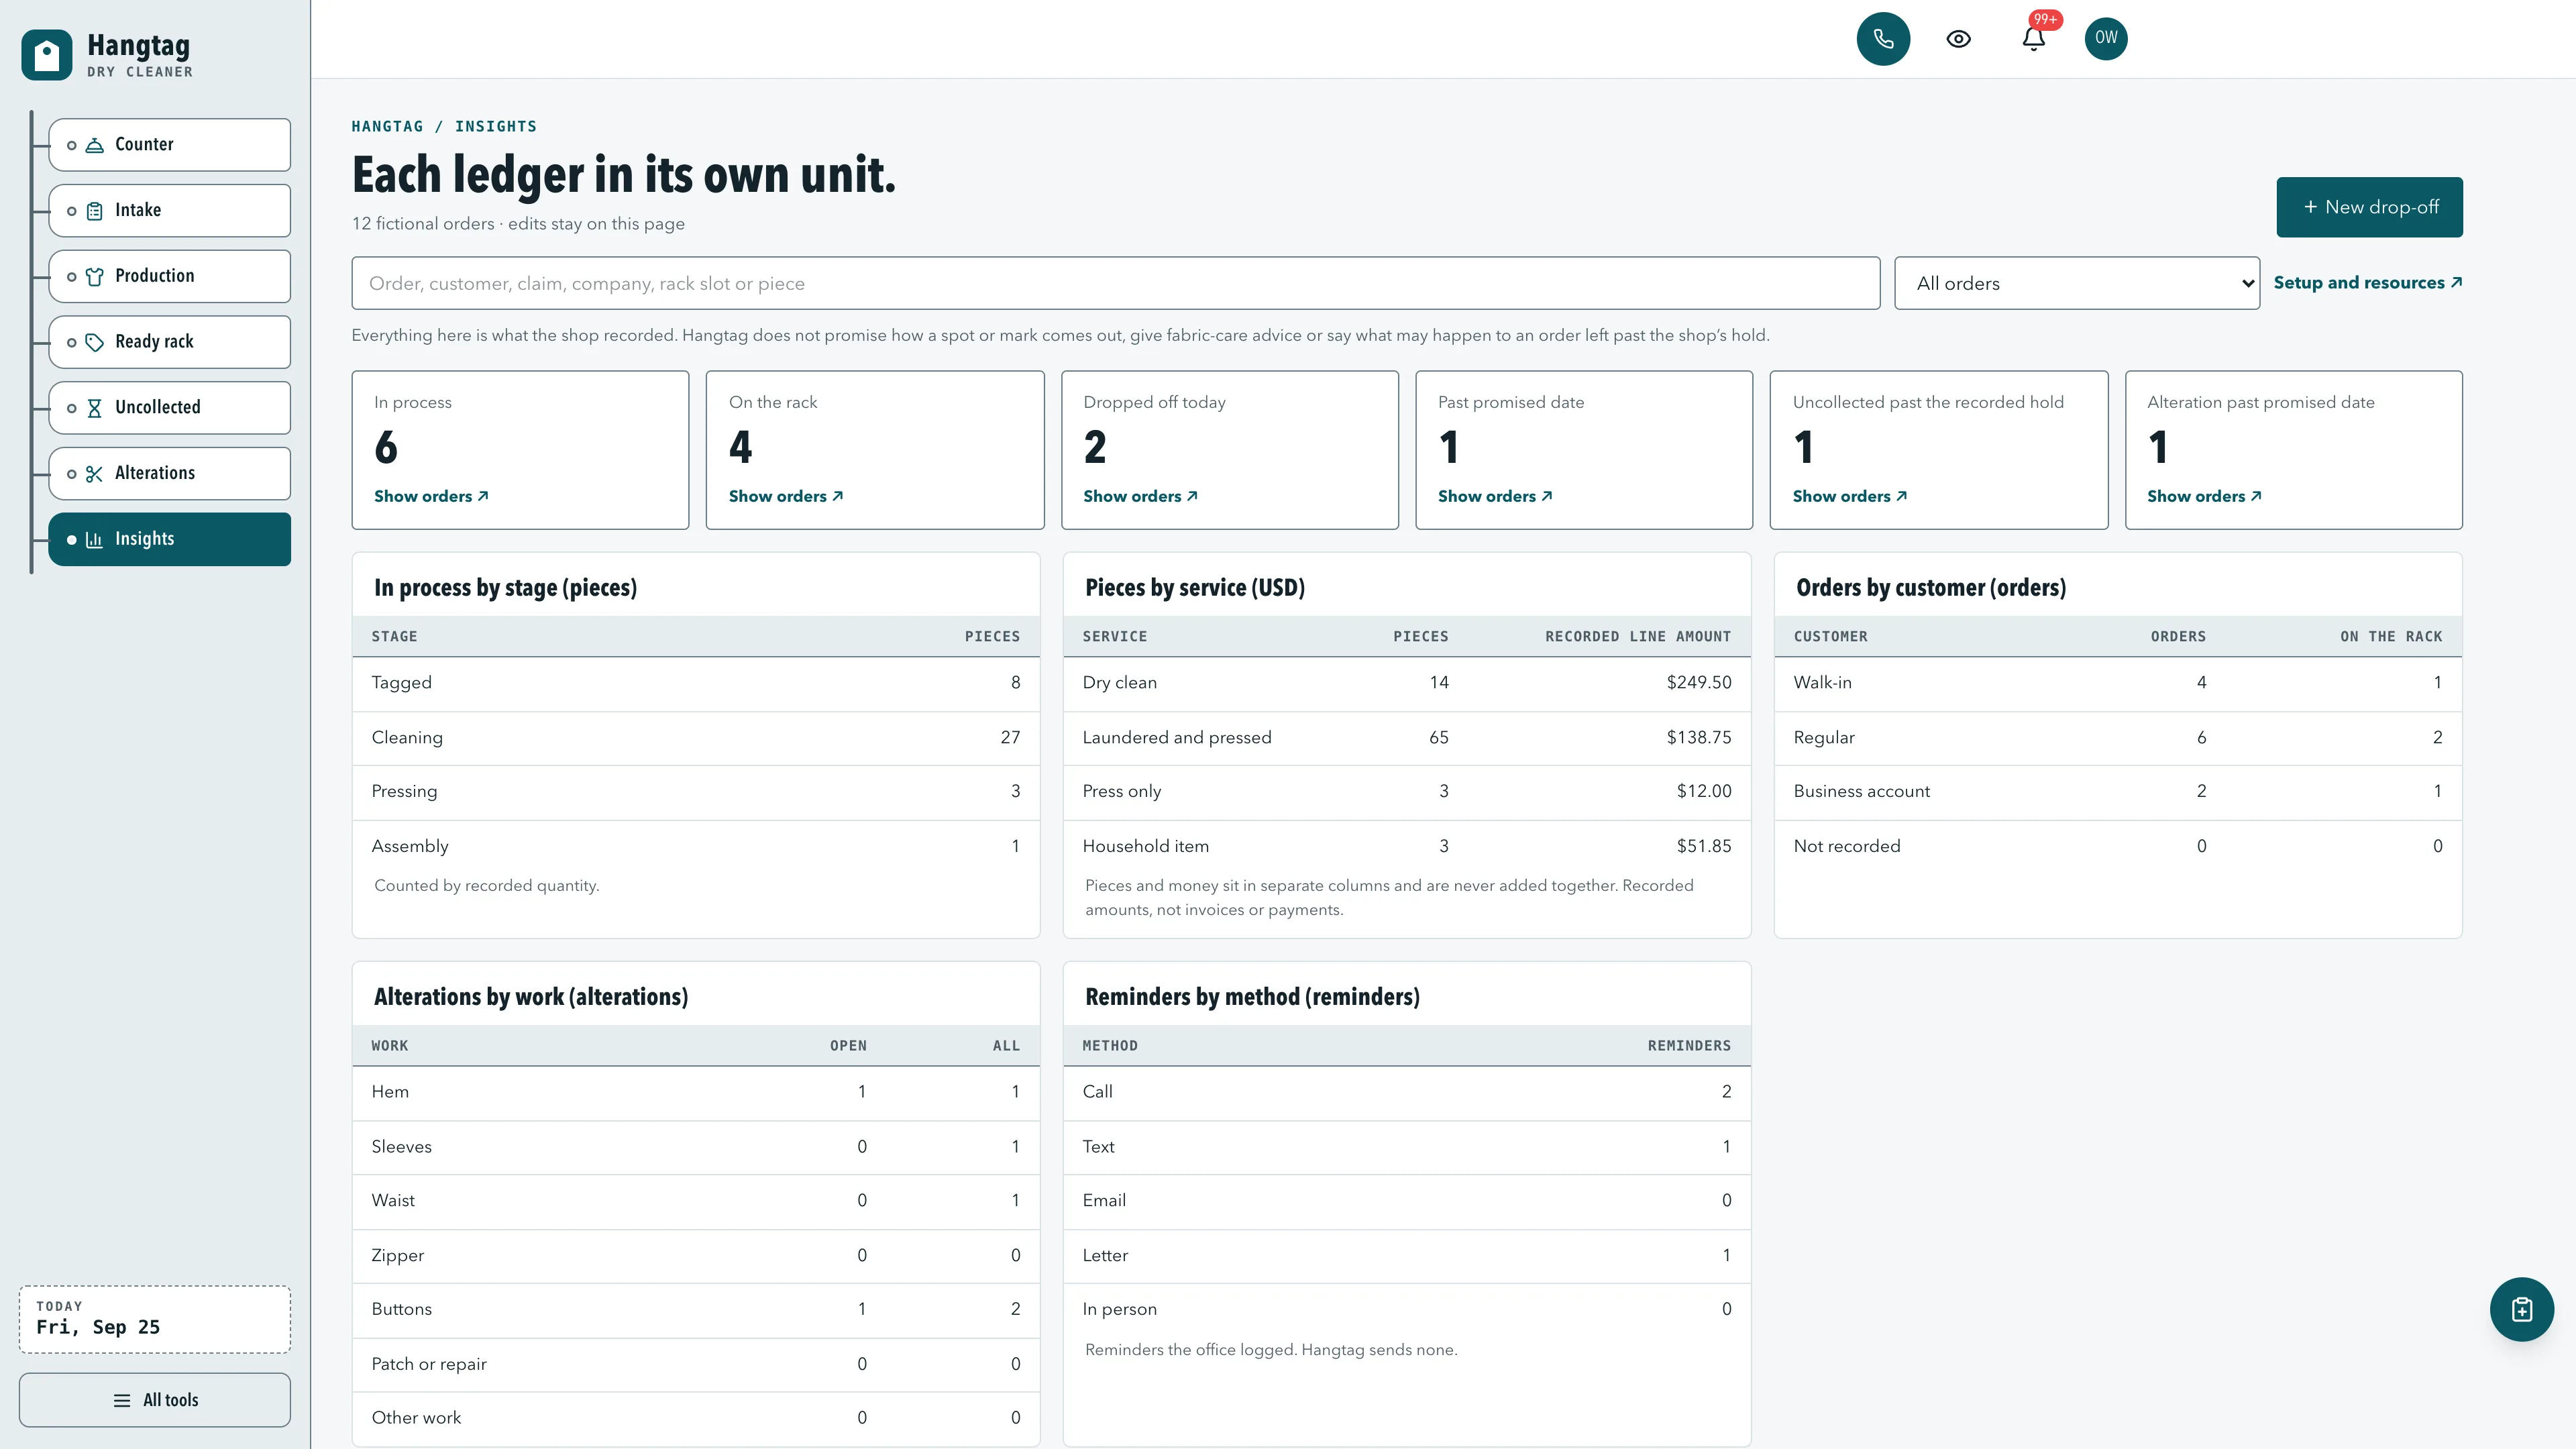Click the Household item service row
This screenshot has height=1449, width=2576.
[1407, 846]
